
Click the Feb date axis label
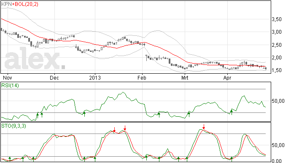pos(142,77)
